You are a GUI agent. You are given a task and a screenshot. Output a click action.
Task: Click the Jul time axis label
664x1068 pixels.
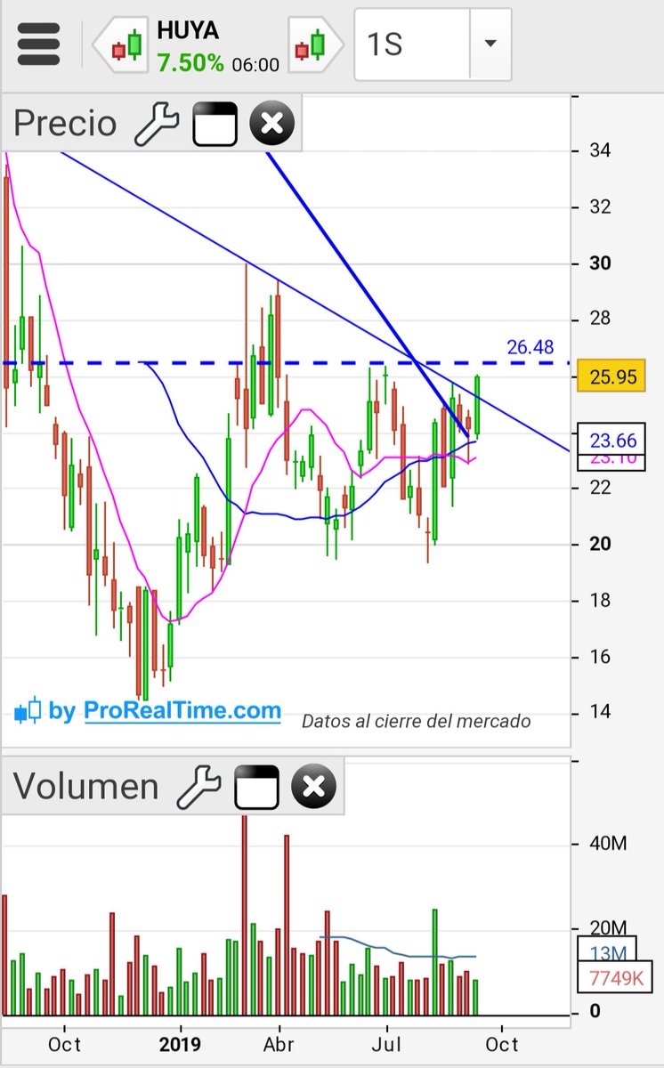[386, 1043]
